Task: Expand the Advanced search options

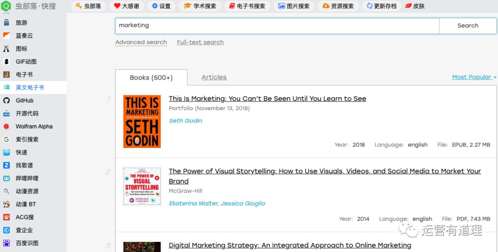Action: (x=141, y=42)
